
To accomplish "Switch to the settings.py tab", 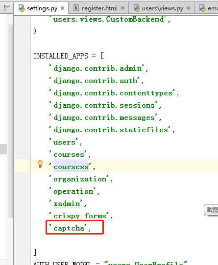I will point(41,8).
